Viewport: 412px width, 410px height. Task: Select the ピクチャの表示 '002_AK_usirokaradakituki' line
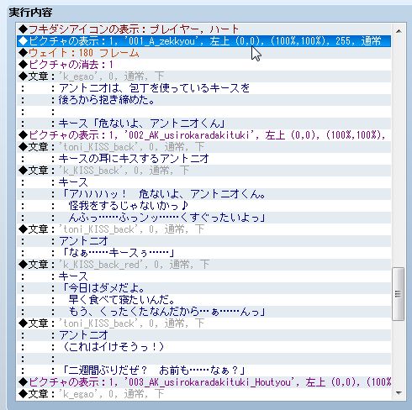click(204, 135)
